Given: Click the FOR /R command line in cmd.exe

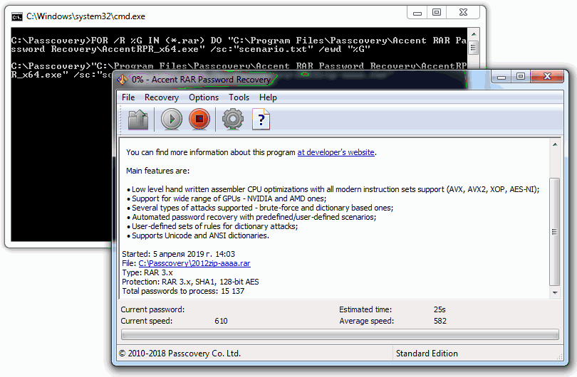Looking at the screenshot, I should pyautogui.click(x=239, y=45).
